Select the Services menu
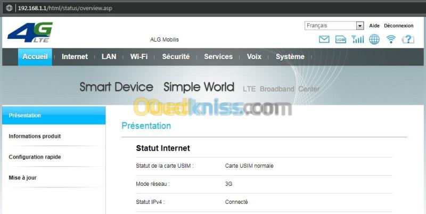 218,56
